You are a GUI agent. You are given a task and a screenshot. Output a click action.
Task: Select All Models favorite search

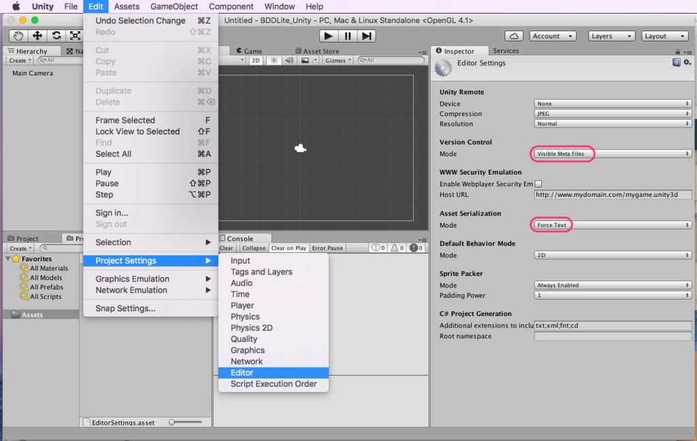pyautogui.click(x=41, y=278)
